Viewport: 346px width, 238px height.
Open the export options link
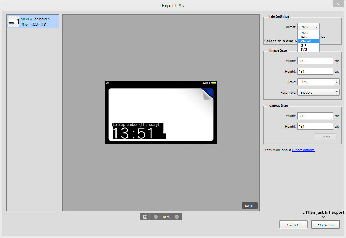304,150
